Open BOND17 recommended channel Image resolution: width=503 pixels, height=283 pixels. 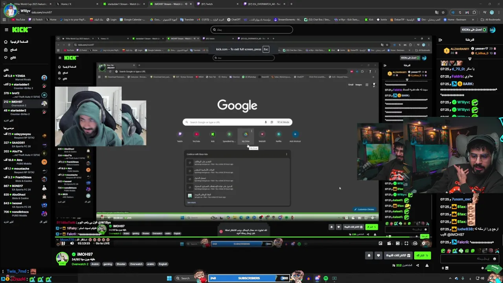pos(25,187)
